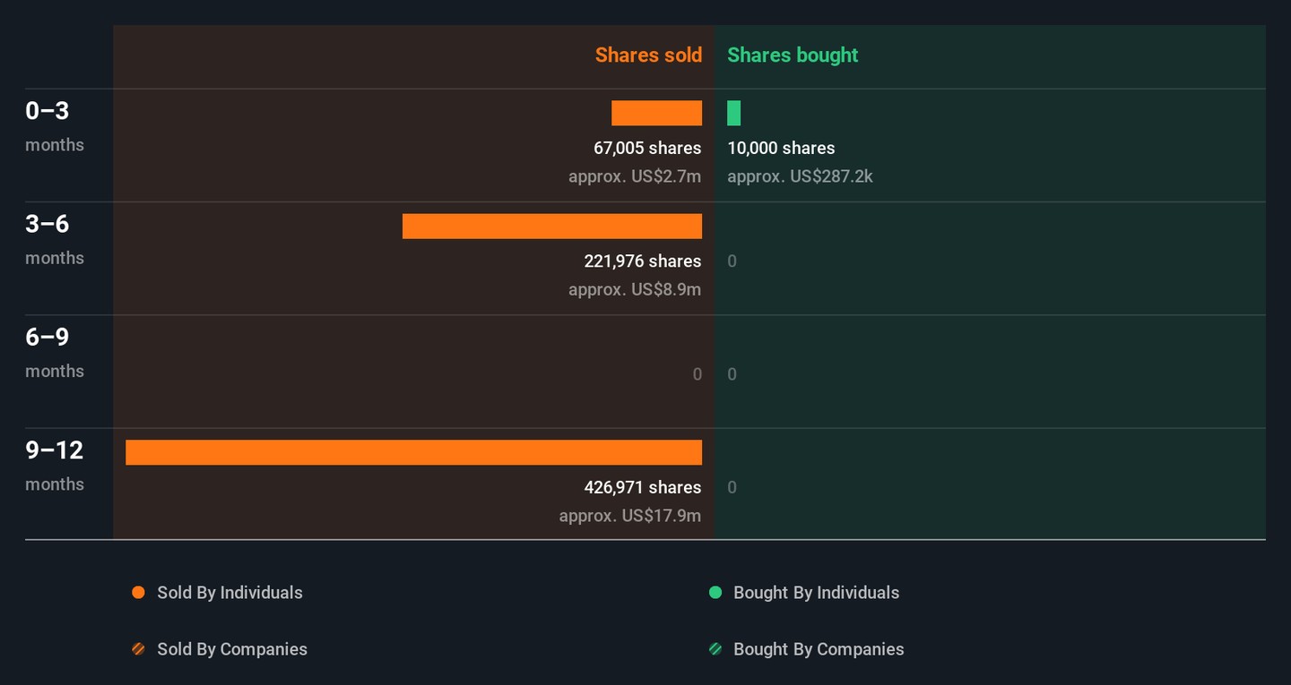Click the striped Sold By Companies legend icon

138,649
